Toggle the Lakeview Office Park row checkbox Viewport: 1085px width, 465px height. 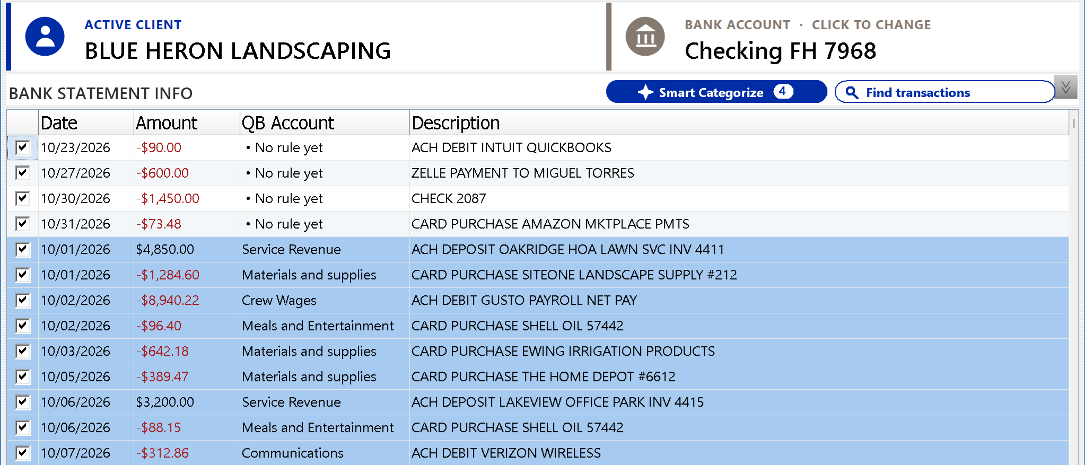tap(22, 402)
